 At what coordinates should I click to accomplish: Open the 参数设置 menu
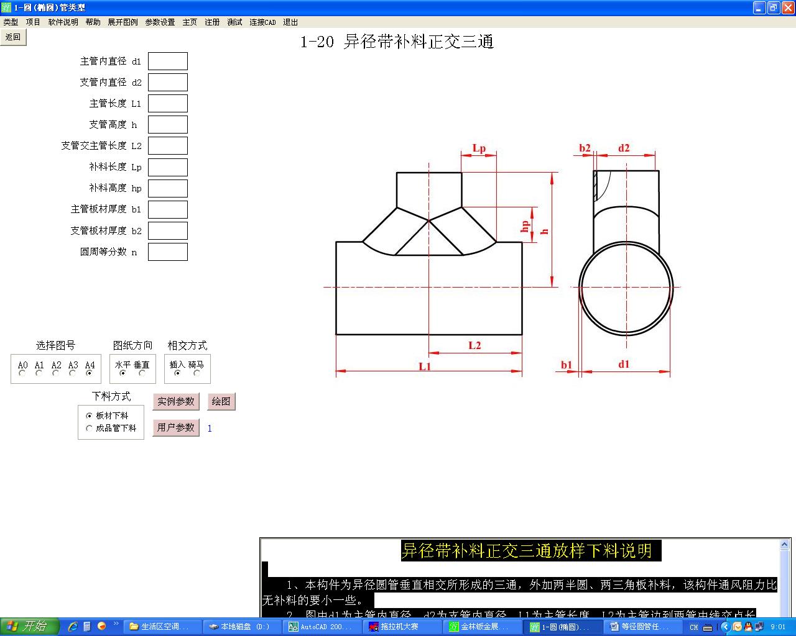click(x=160, y=22)
